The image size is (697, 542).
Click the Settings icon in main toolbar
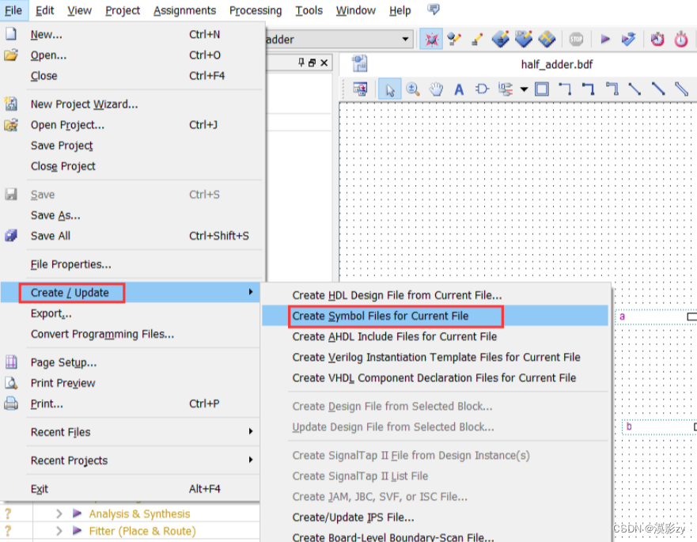pos(454,39)
